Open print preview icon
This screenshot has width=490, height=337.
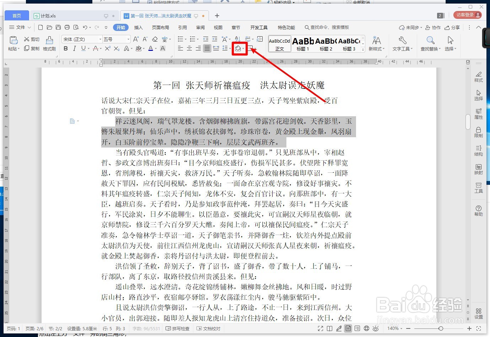pos(76,27)
